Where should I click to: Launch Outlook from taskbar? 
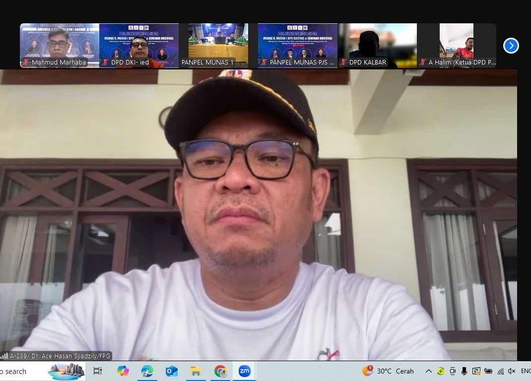[x=171, y=371]
